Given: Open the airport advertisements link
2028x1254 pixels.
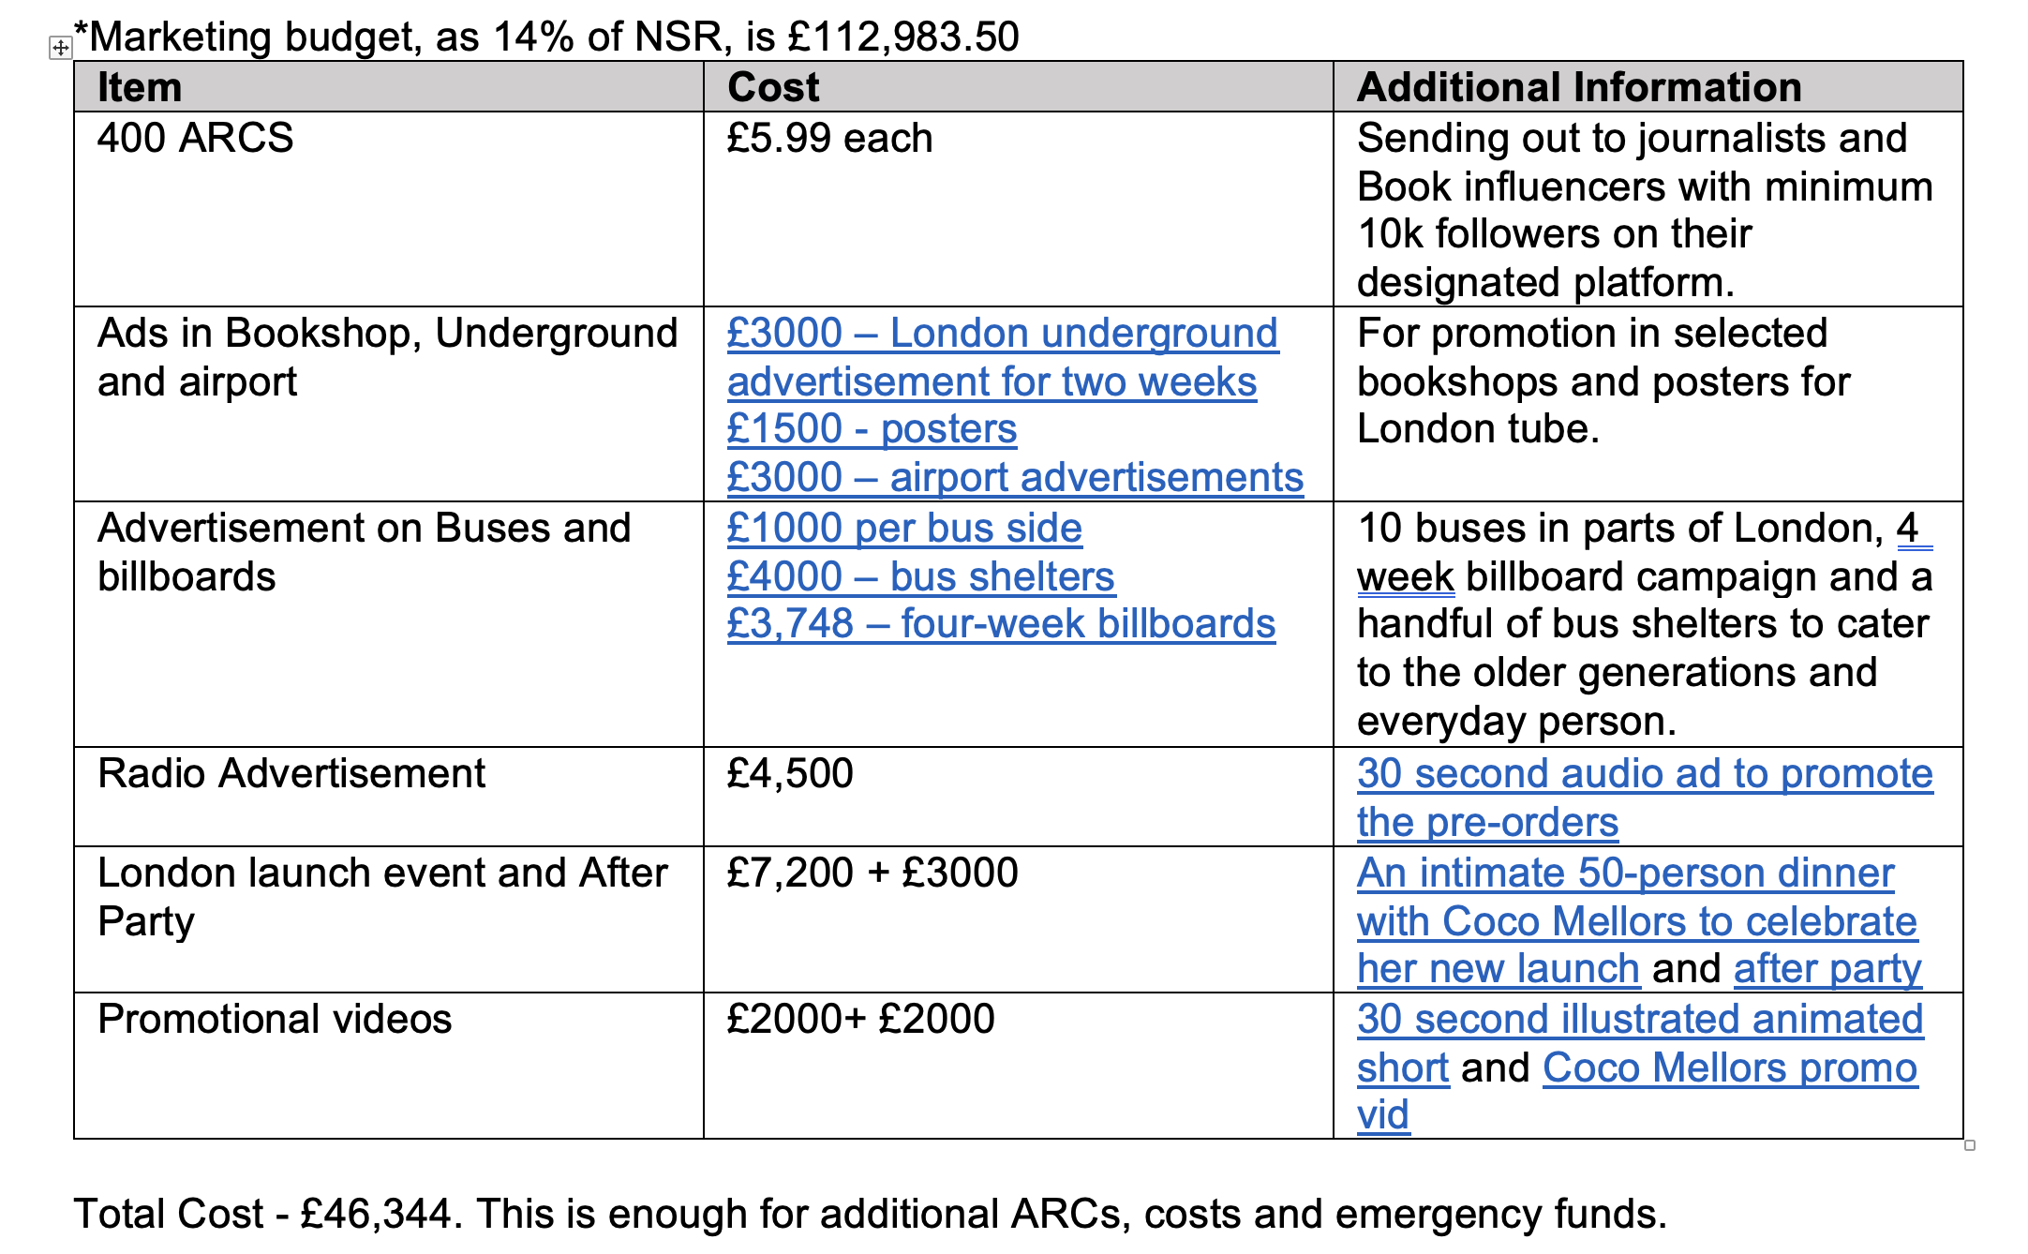Looking at the screenshot, I should (x=1015, y=477).
